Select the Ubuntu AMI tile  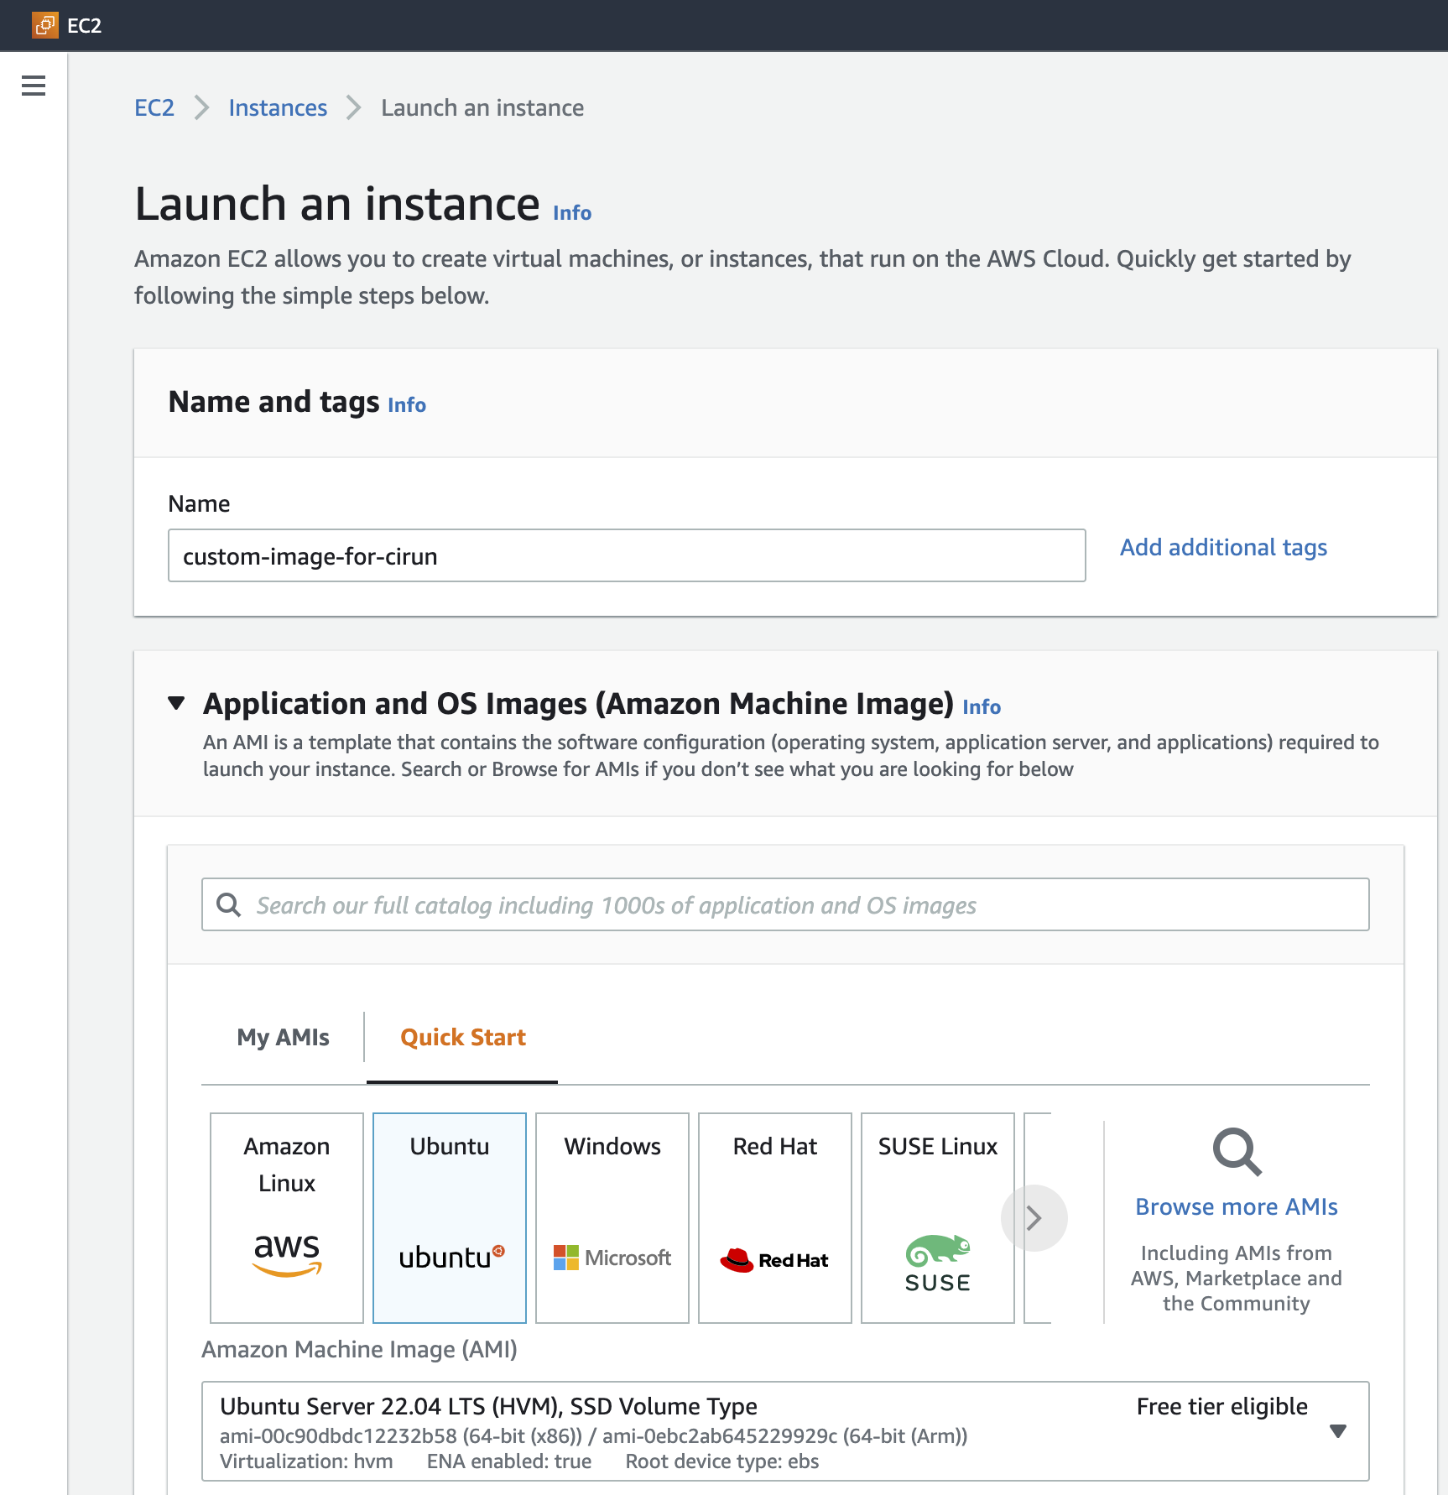[450, 1216]
